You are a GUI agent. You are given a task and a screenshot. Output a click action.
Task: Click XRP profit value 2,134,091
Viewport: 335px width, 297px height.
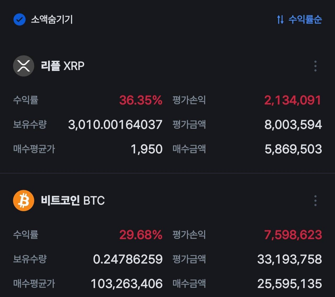(x=293, y=100)
